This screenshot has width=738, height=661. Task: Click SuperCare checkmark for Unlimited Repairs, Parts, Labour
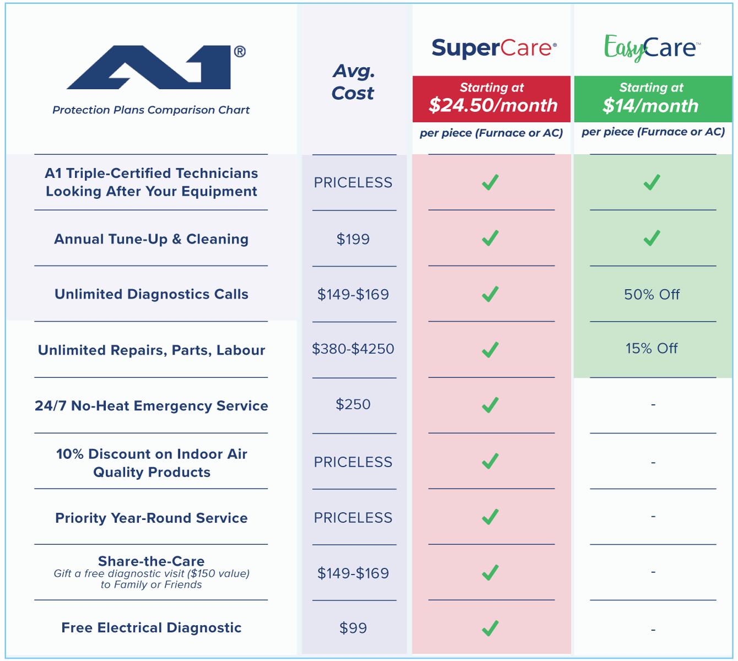click(490, 350)
